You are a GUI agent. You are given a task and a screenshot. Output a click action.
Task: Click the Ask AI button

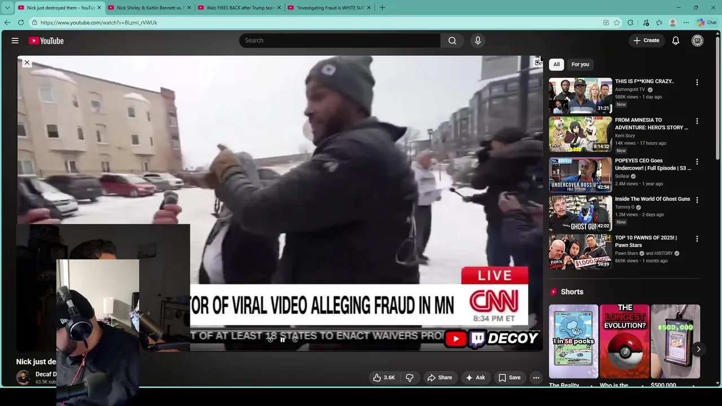point(474,378)
